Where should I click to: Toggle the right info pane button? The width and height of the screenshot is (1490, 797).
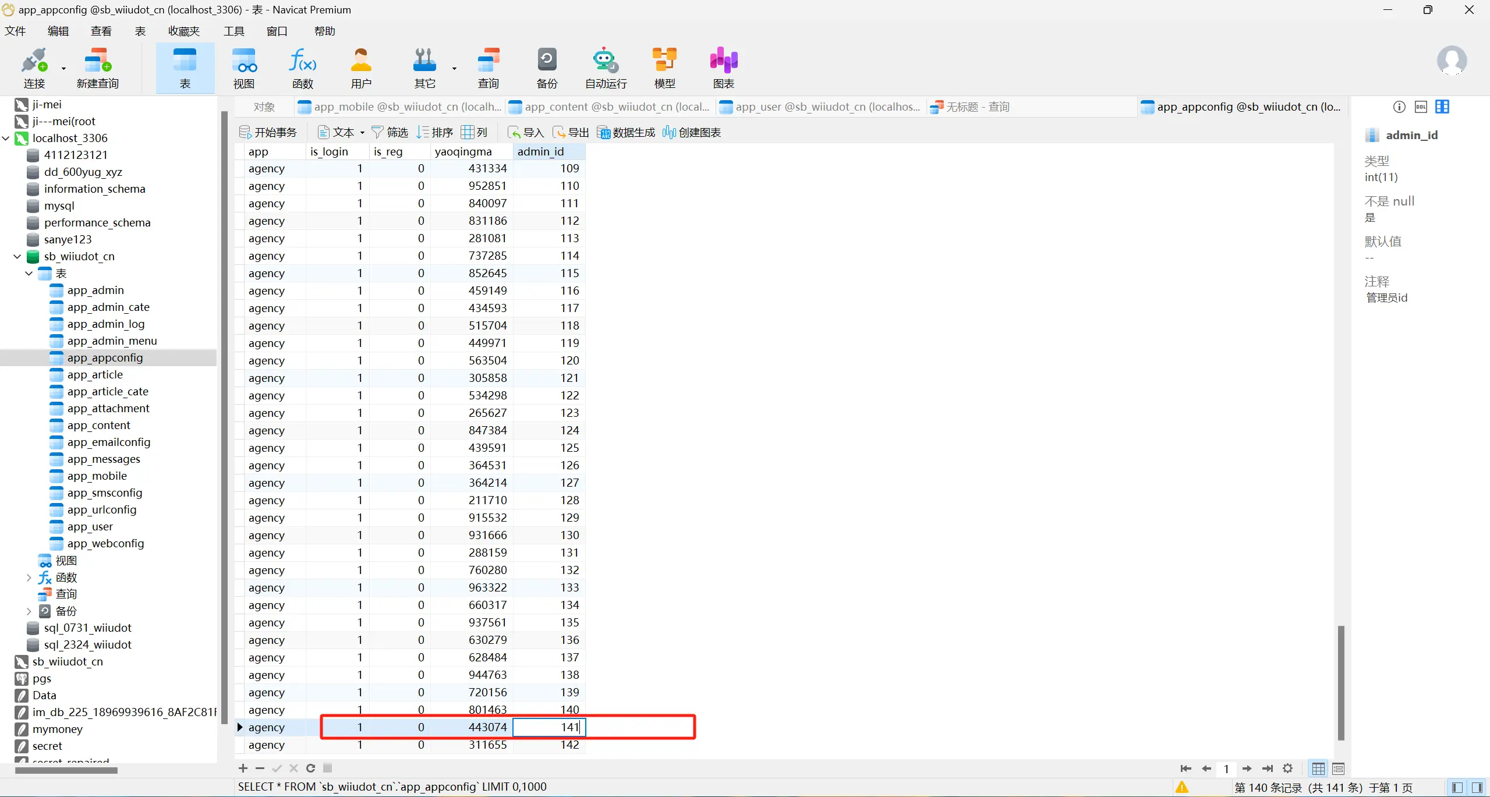click(x=1477, y=787)
